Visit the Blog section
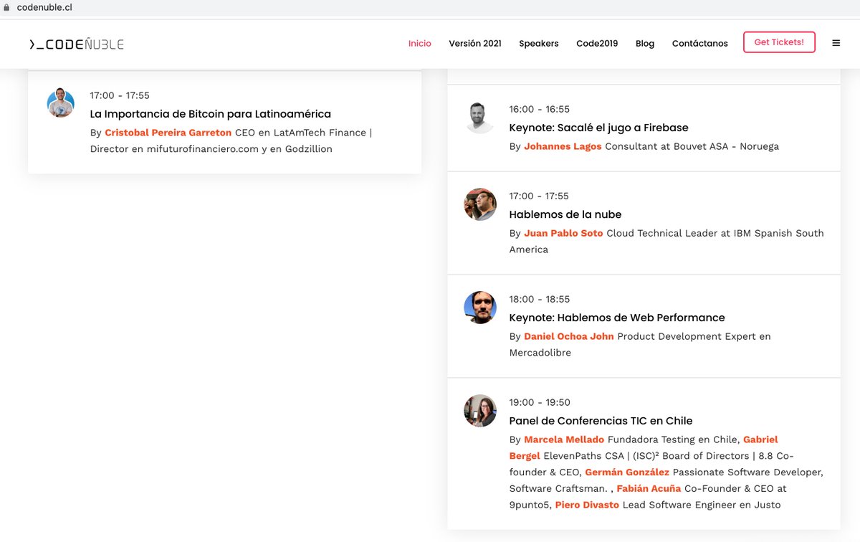The width and height of the screenshot is (860, 542). coord(644,43)
